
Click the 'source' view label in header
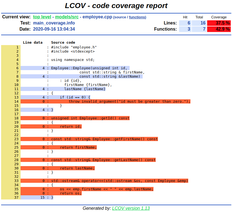click(120, 17)
